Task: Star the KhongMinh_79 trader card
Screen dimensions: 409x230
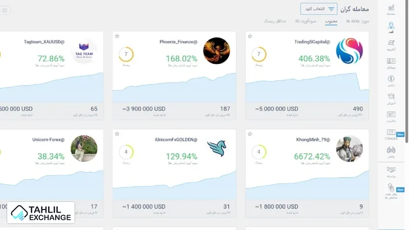Action: pyautogui.click(x=249, y=134)
